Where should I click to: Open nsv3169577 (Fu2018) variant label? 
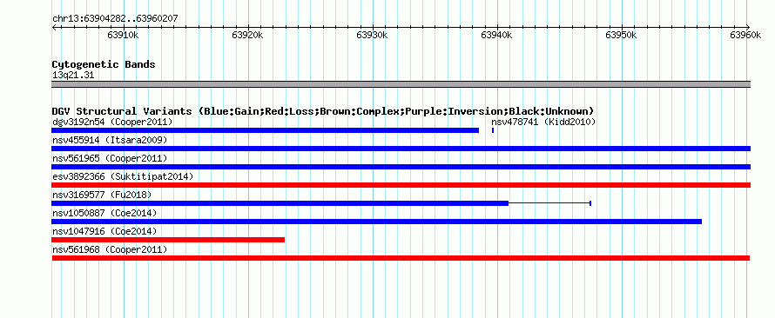tap(102, 195)
